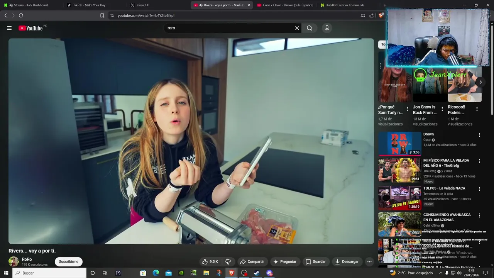Image resolution: width=494 pixels, height=278 pixels.
Task: Click the Windows taskbar Buscar search box
Action: (x=49, y=273)
